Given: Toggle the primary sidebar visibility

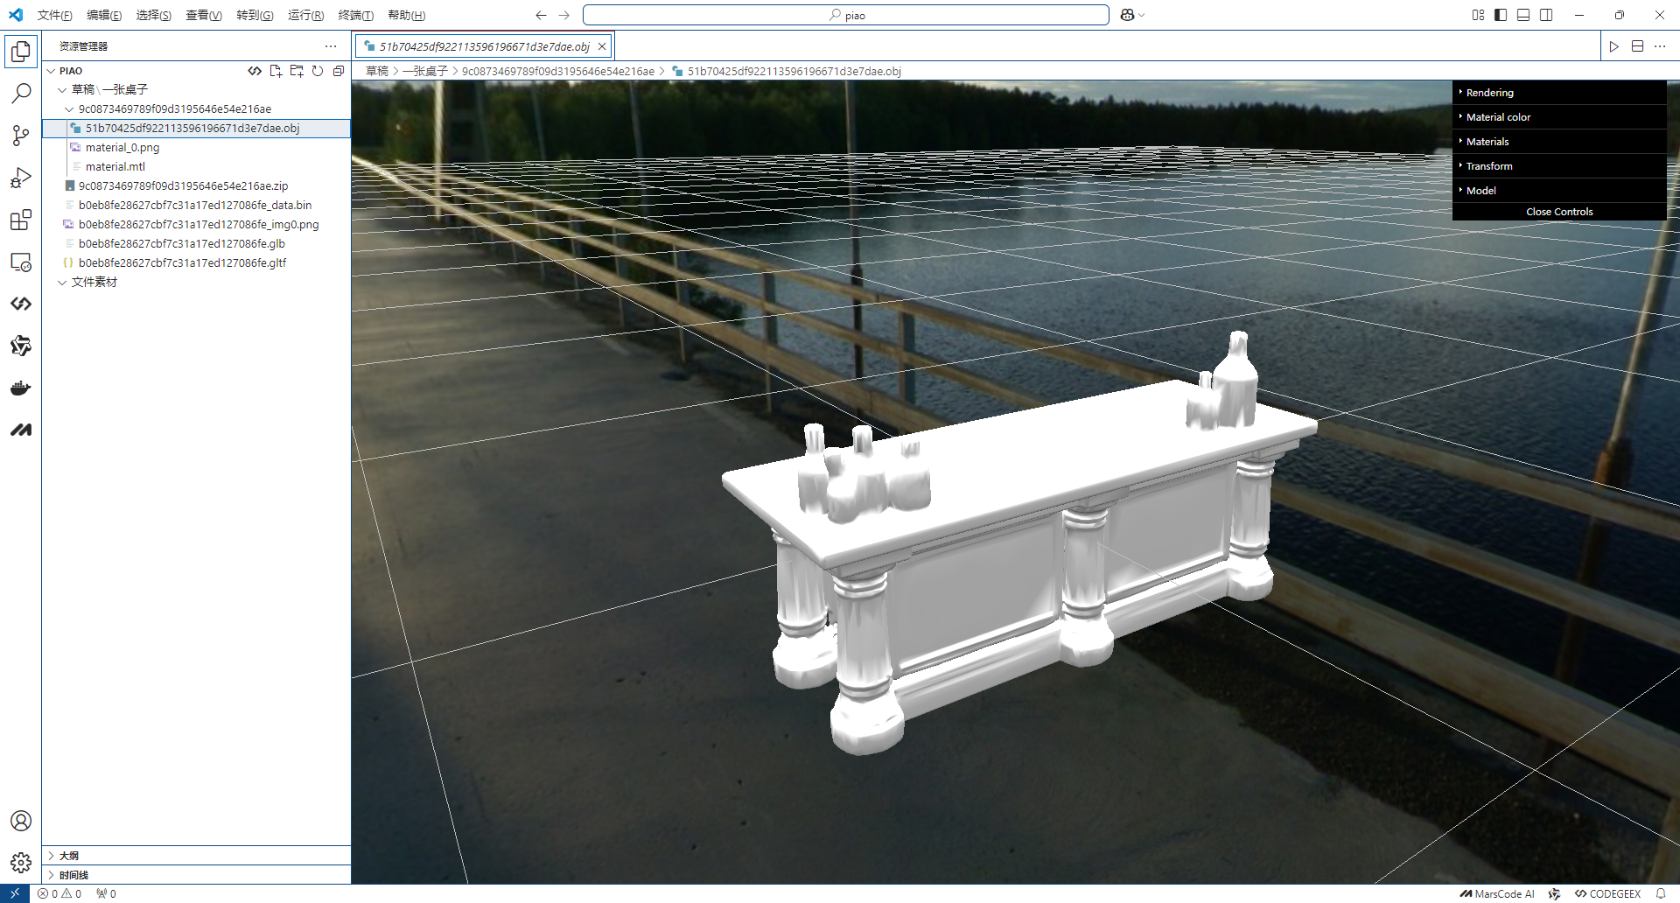Looking at the screenshot, I should 1501,15.
